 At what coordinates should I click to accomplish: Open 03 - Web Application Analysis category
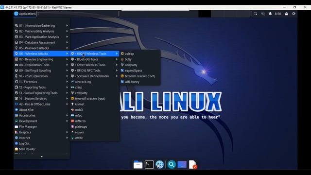click(42, 37)
